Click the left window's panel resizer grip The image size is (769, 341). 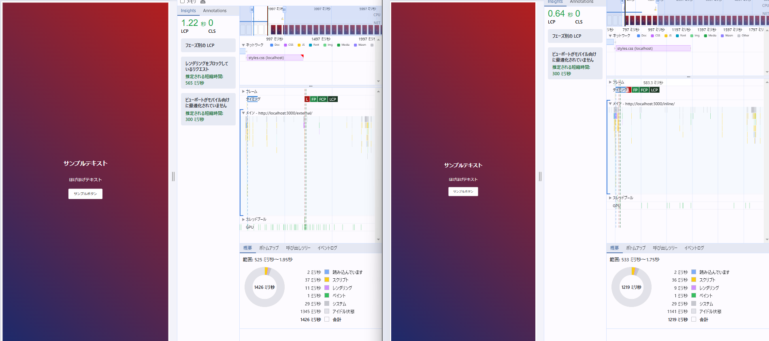[173, 176]
